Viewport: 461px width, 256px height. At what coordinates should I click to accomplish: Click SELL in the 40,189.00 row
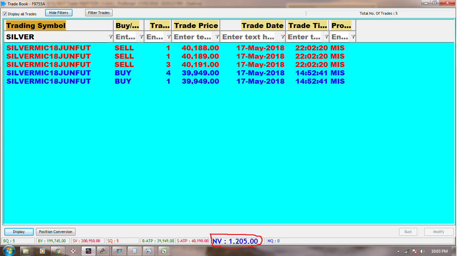[x=124, y=56]
